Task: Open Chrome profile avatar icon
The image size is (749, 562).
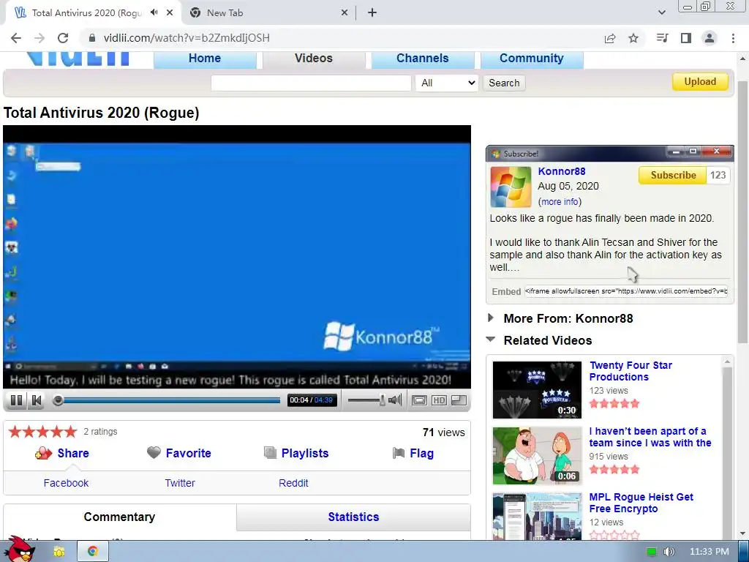Action: coord(710,38)
